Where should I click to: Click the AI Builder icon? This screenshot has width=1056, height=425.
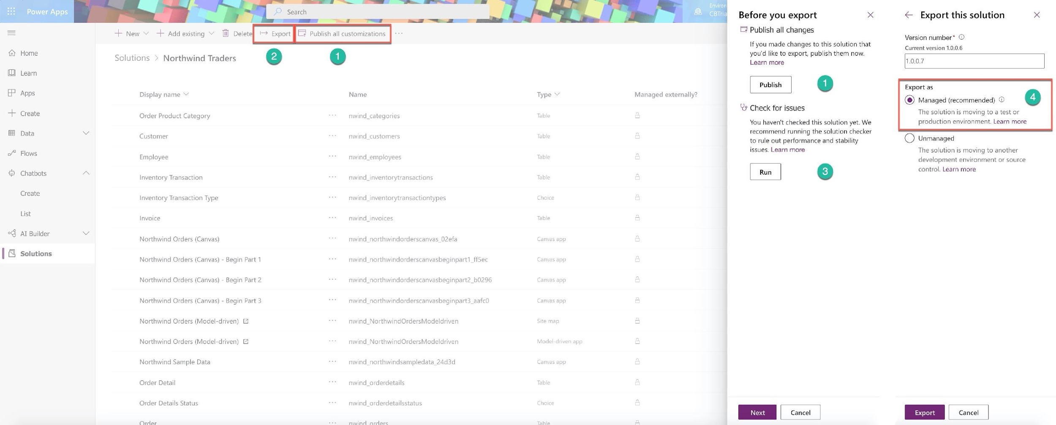coord(12,233)
